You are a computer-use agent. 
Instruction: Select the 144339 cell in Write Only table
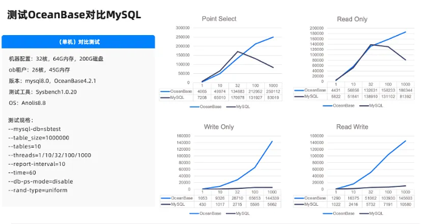[272, 198]
